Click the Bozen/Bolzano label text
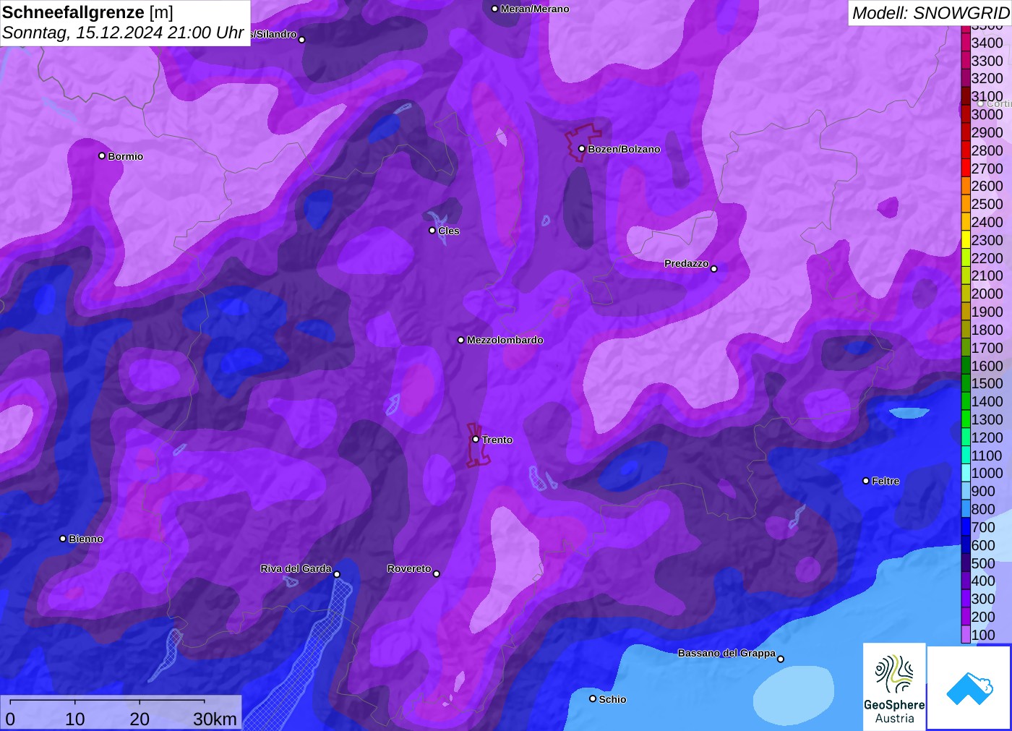The width and height of the screenshot is (1012, 731). (x=624, y=149)
